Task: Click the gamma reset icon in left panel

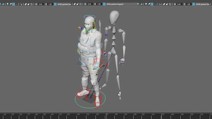Action: coord(46,4)
